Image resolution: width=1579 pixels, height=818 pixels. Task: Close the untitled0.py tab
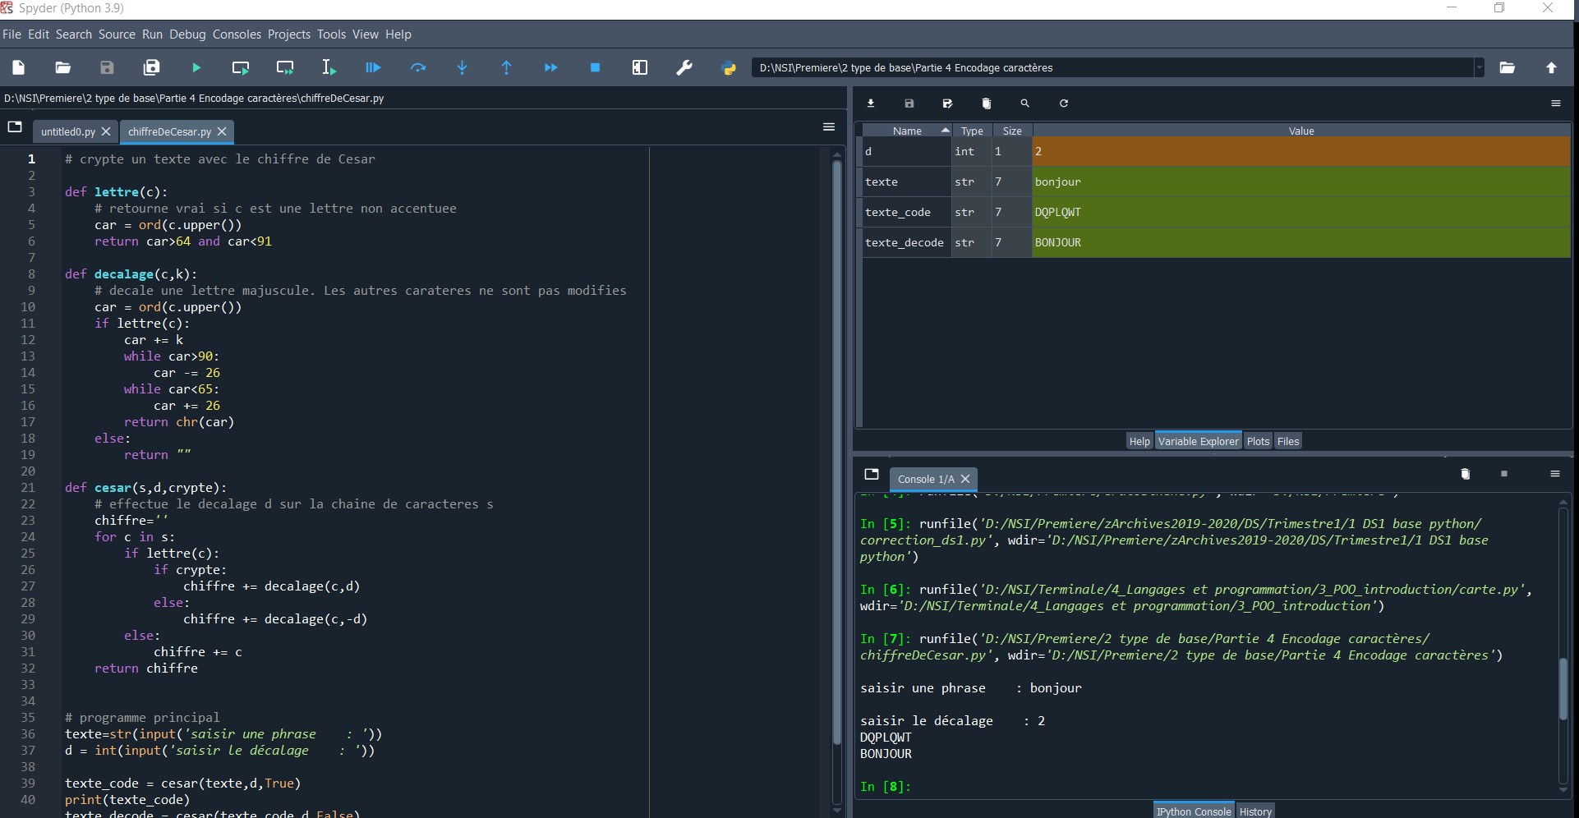tap(106, 131)
